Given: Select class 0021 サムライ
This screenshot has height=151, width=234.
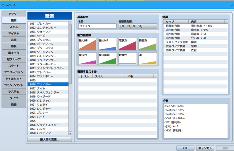Looking at the screenshot, I should click(x=48, y=105).
